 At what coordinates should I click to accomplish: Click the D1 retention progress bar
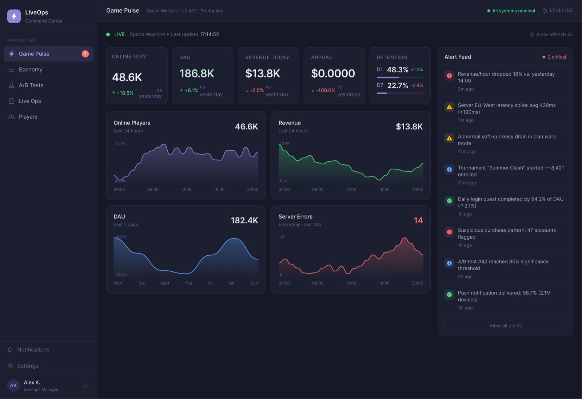tap(400, 77)
